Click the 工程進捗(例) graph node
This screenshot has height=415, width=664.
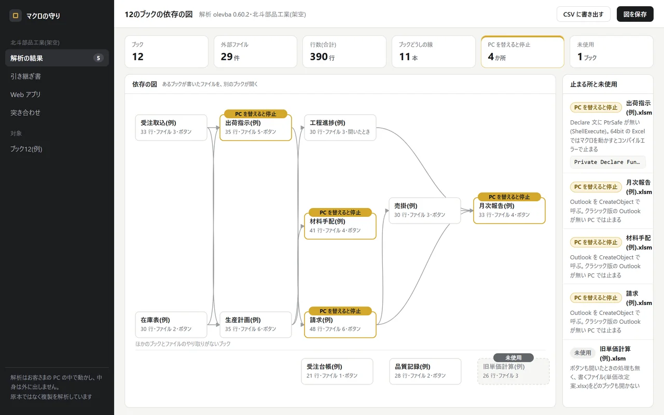[340, 128]
